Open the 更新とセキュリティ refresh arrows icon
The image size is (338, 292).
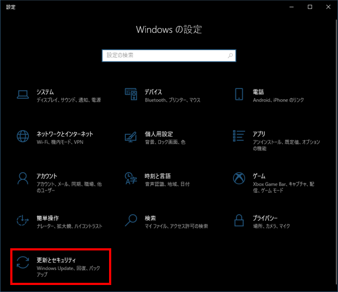click(23, 262)
